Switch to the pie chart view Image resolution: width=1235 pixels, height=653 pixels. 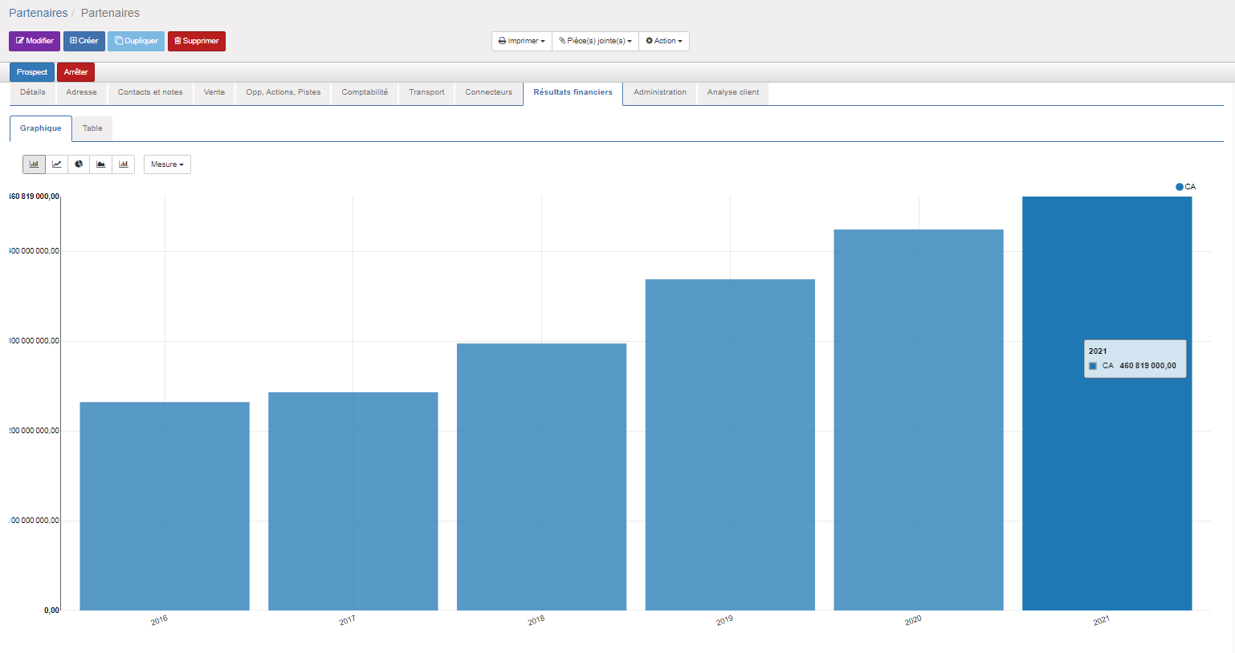[79, 164]
